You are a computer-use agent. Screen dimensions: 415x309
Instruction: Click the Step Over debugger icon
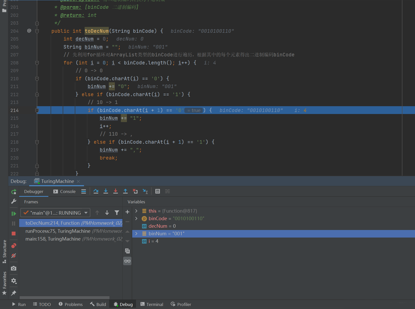point(96,191)
